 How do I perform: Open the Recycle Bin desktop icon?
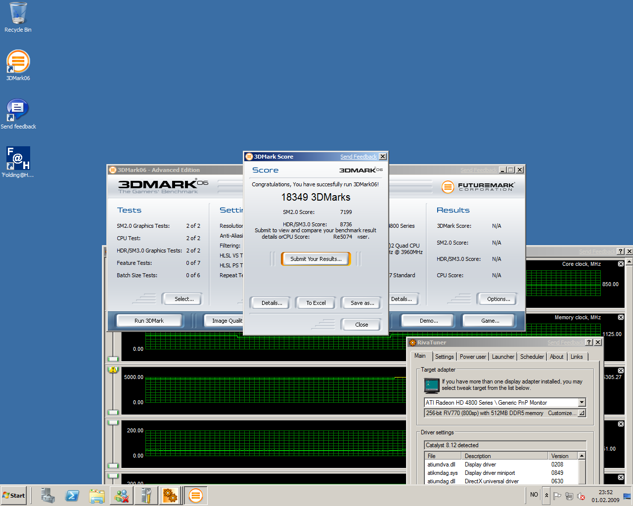pos(18,18)
